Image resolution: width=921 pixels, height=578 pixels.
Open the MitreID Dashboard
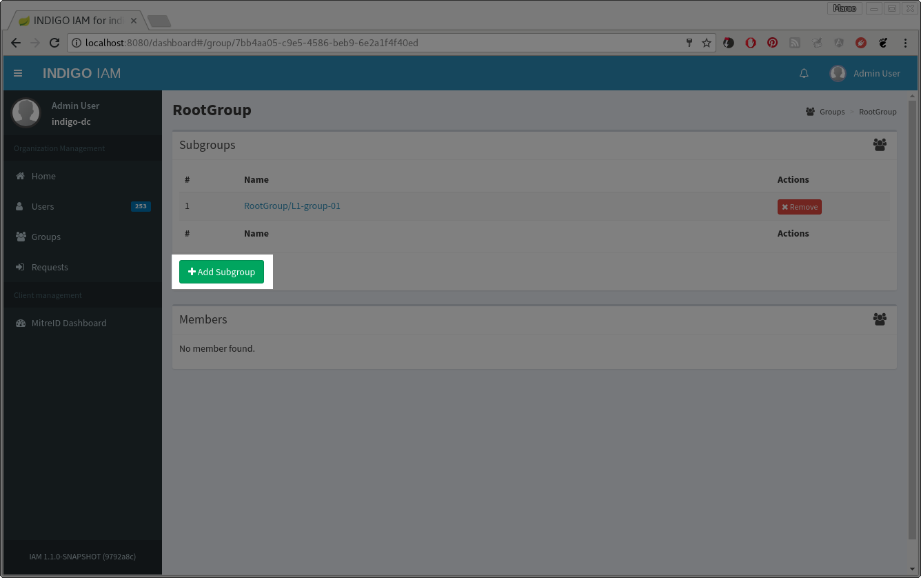coord(69,323)
